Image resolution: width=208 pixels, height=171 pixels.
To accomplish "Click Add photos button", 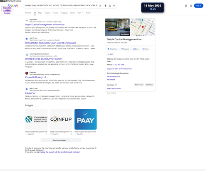I will [x=149, y=85].
